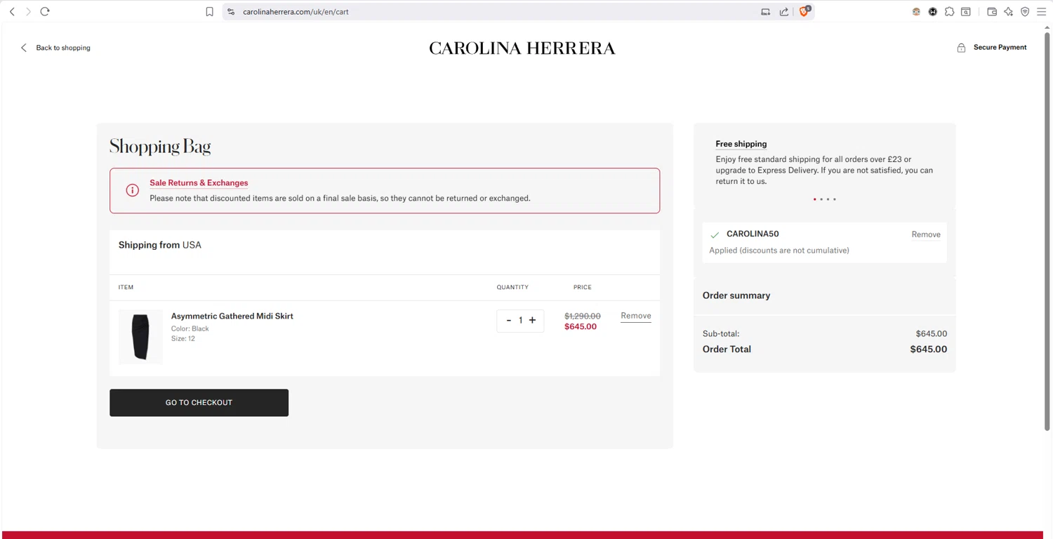Remove the CAROLINA50 promo code
The image size is (1053, 539).
[x=926, y=234]
